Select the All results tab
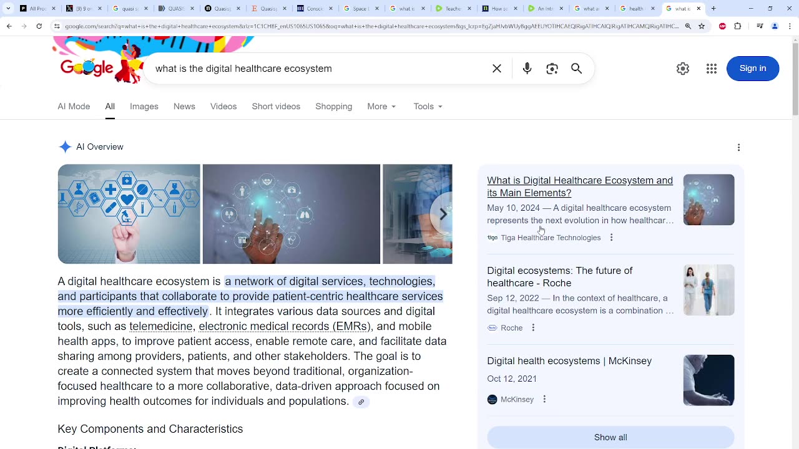 (x=110, y=107)
